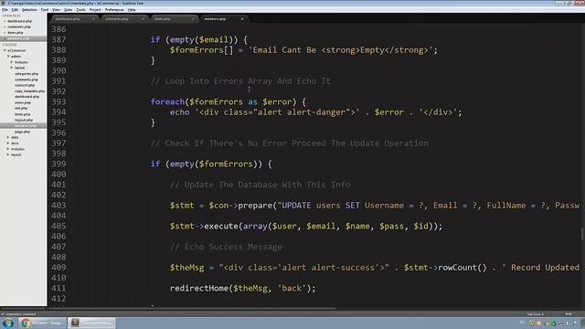Click the editor's vertical scrollbar thumb
This screenshot has height=329, width=585.
tap(582, 234)
